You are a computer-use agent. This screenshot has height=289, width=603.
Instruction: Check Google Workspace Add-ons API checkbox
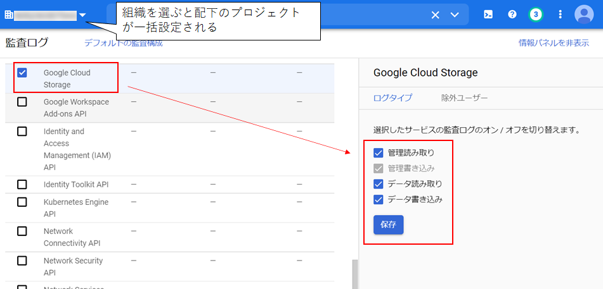(x=22, y=102)
